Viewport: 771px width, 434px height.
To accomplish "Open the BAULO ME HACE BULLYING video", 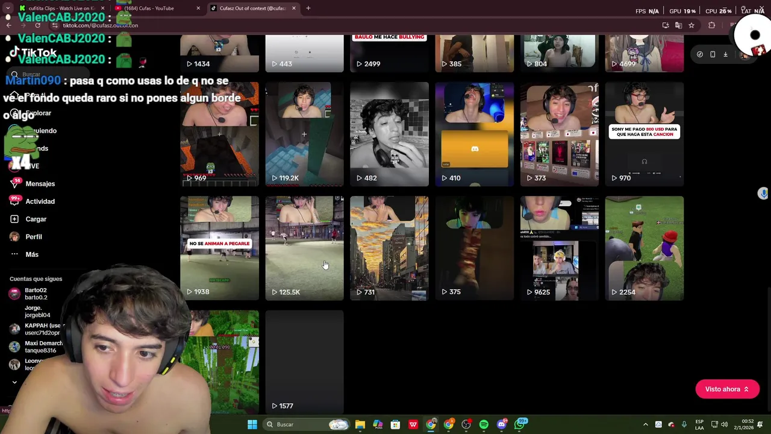I will tap(389, 53).
